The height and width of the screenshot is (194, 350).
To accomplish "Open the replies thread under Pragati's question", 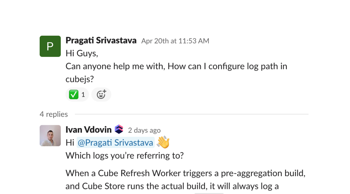I will pos(54,114).
